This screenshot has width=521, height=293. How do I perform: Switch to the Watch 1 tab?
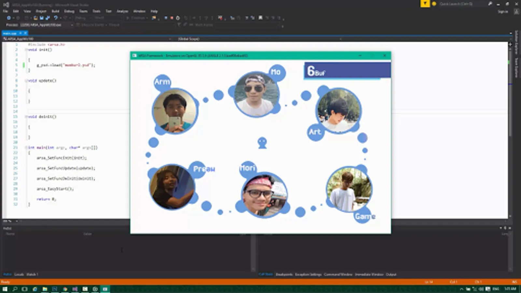[x=32, y=274]
